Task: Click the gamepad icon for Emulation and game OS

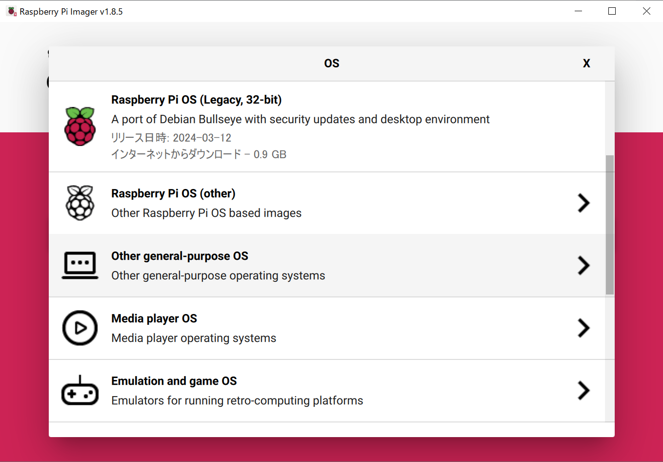Action: (80, 390)
